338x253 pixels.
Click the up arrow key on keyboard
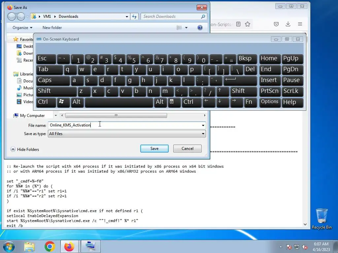[x=223, y=92]
